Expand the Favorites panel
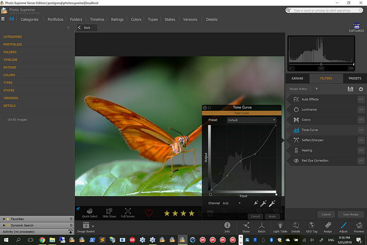 (x=4, y=219)
